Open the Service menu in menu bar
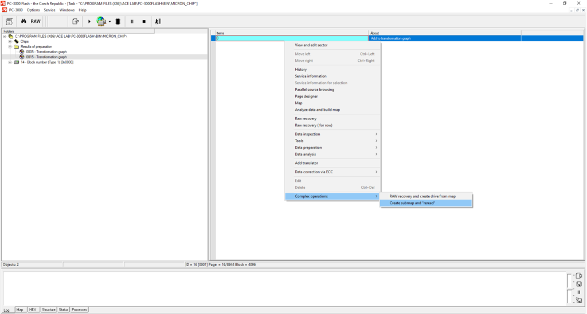This screenshot has height=314, width=587. 49,10
